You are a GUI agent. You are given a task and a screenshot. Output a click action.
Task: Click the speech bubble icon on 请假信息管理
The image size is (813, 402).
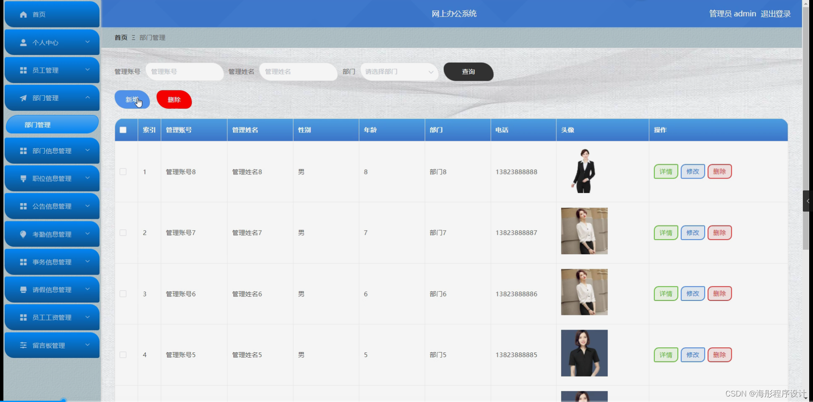point(23,289)
